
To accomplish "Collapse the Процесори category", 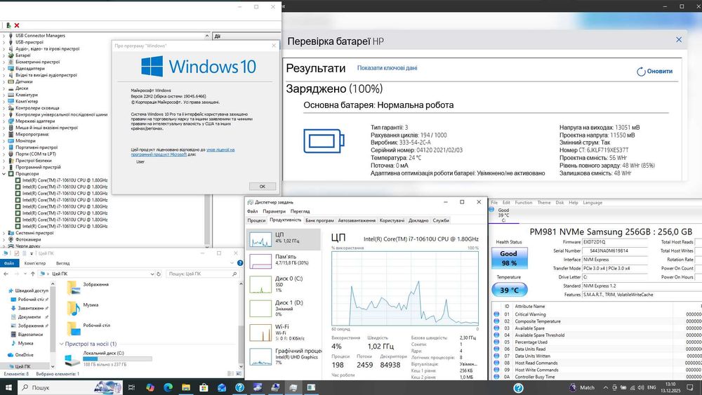I will tap(4, 173).
